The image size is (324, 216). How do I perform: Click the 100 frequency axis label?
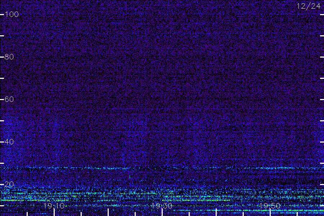click(12, 14)
